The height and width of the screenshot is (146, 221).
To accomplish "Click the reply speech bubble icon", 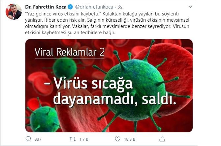I will pyautogui.click(x=28, y=139).
